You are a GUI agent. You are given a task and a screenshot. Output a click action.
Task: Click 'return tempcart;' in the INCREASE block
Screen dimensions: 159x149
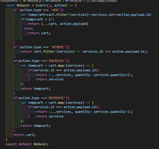click(x=36, y=89)
